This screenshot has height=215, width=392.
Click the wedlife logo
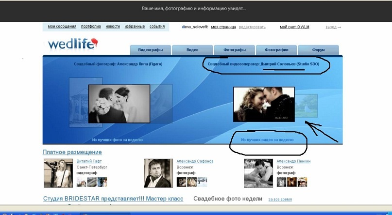pos(73,45)
